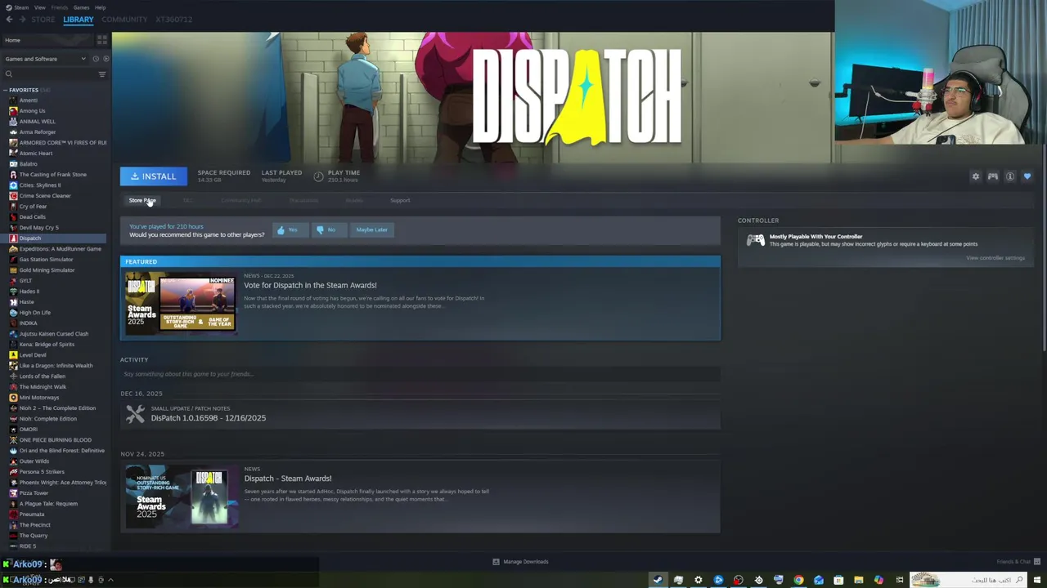1047x588 pixels.
Task: Select Pizza Tower in the library
Action: [x=34, y=493]
